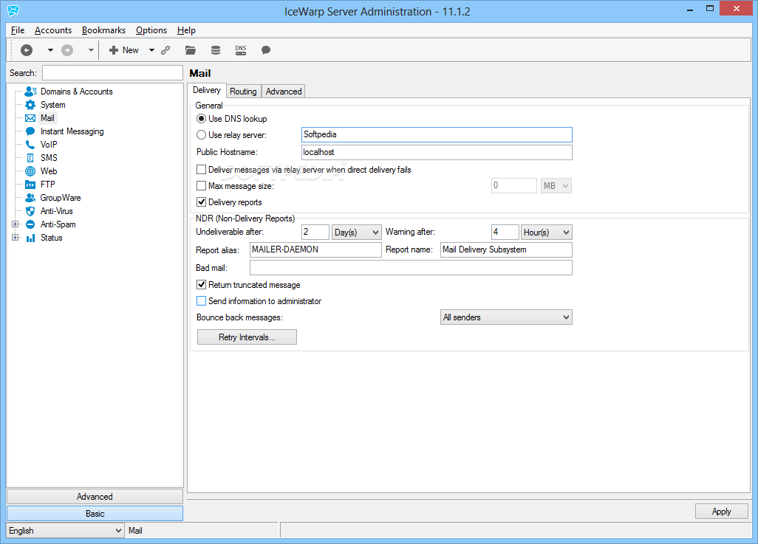
Task: Switch to the Advanced tab in Mail
Action: tap(284, 92)
